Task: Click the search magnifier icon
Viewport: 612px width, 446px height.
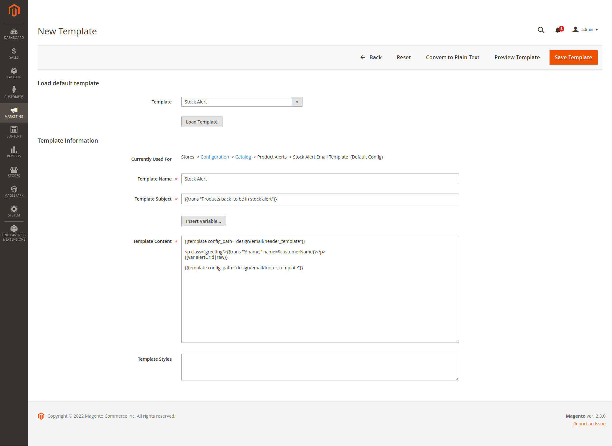Action: pos(541,30)
